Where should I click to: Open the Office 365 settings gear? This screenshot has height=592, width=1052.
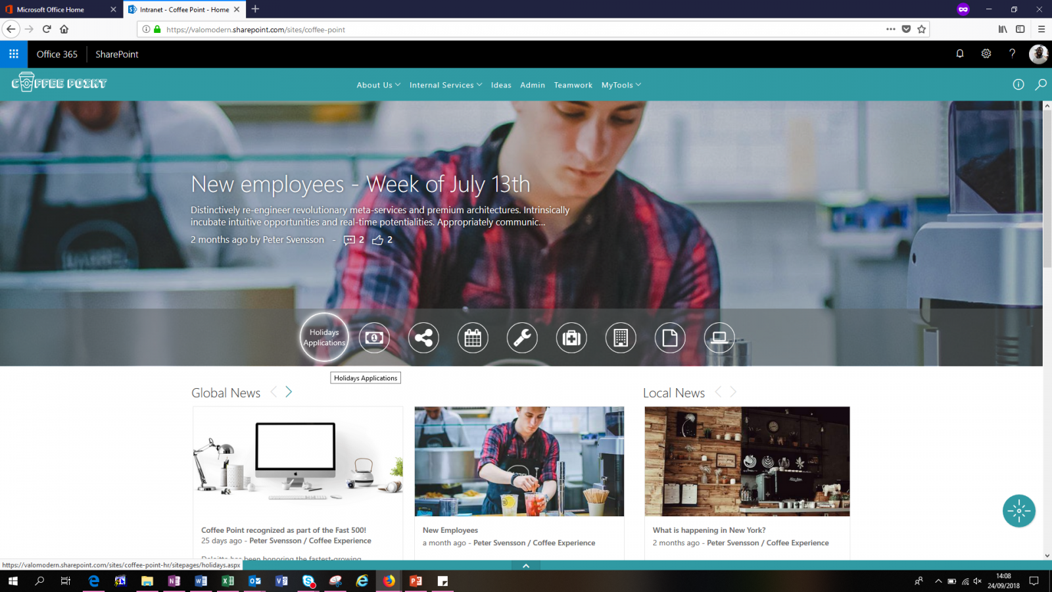point(986,54)
